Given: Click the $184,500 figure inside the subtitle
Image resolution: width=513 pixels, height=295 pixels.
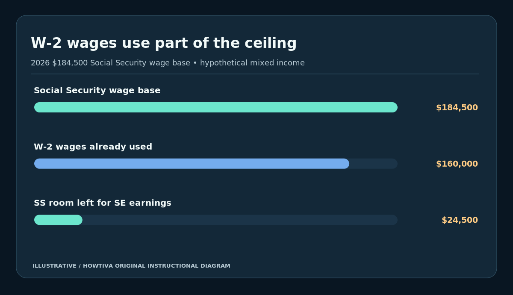Looking at the screenshot, I should (x=70, y=63).
